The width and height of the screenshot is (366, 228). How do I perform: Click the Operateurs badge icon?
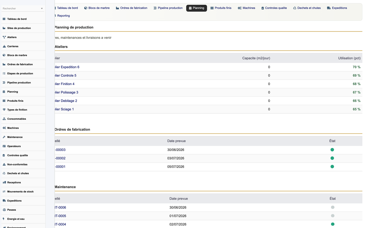[4, 146]
